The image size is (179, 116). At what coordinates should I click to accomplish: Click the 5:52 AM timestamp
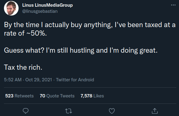13,80
